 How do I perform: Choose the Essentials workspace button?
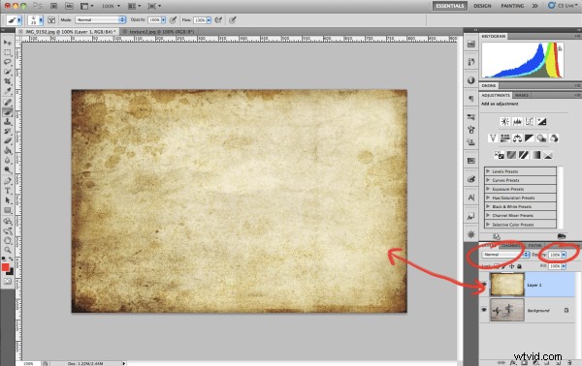[449, 6]
